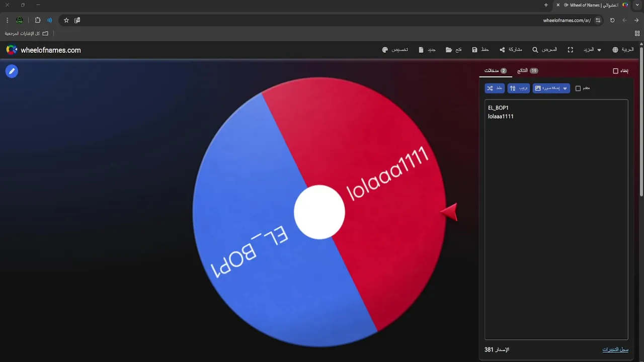
Task: Create a new wheel with جديد
Action: [x=427, y=50]
